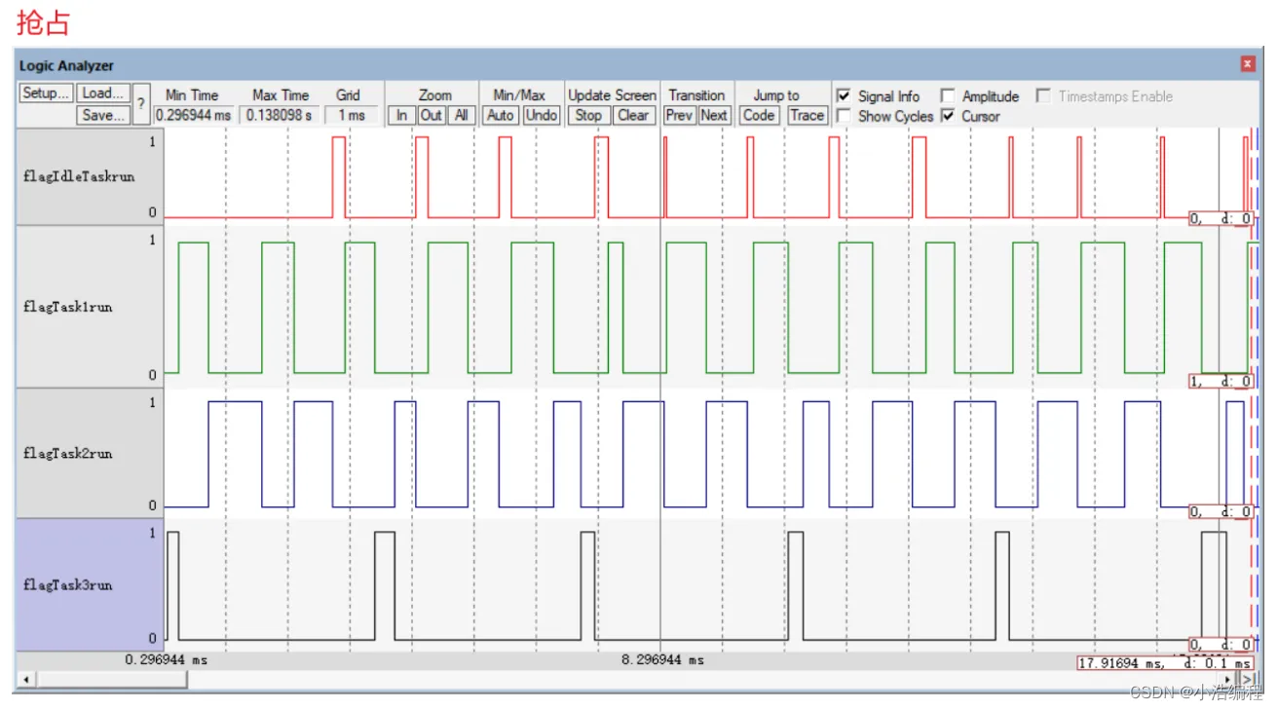The width and height of the screenshot is (1278, 710).
Task: Click the Load... button
Action: click(x=103, y=93)
